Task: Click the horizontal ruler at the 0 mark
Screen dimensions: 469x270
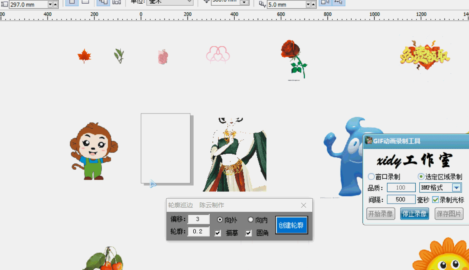Action: click(x=141, y=16)
